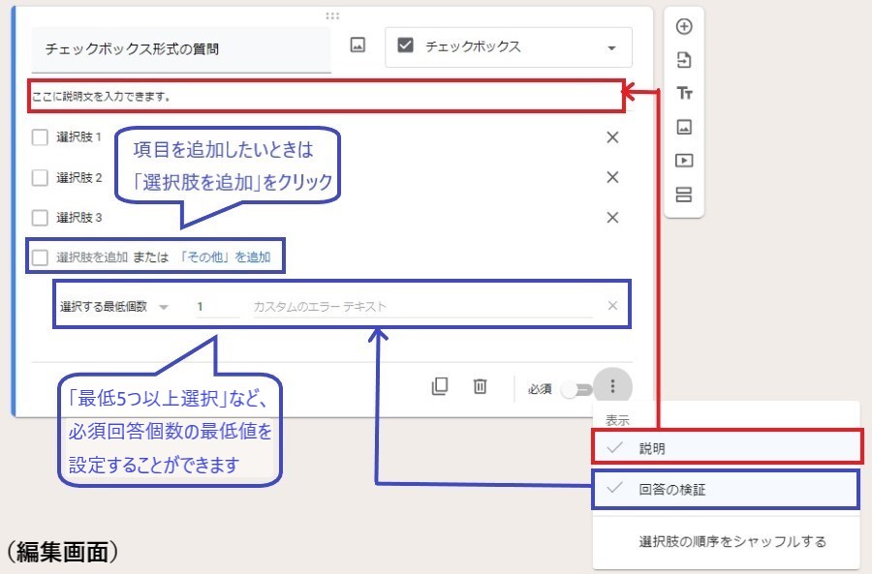This screenshot has width=872, height=574.
Task: Click the add video icon
Action: (684, 161)
